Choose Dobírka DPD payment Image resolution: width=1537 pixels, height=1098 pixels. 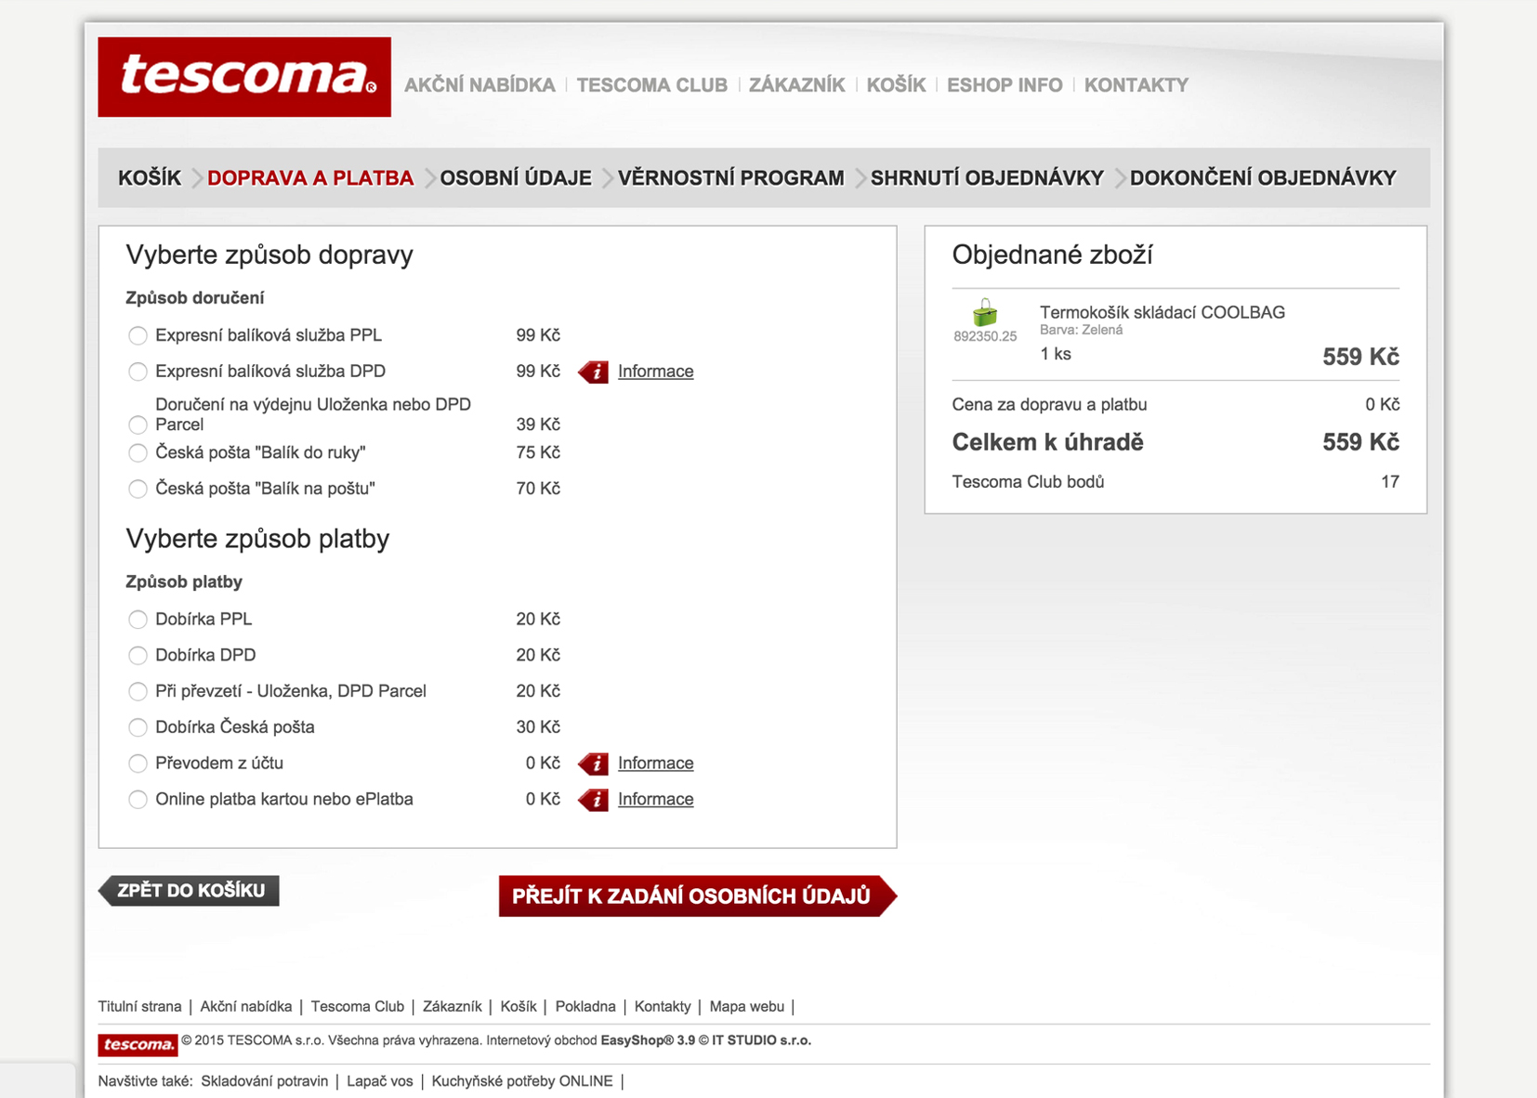pyautogui.click(x=138, y=656)
